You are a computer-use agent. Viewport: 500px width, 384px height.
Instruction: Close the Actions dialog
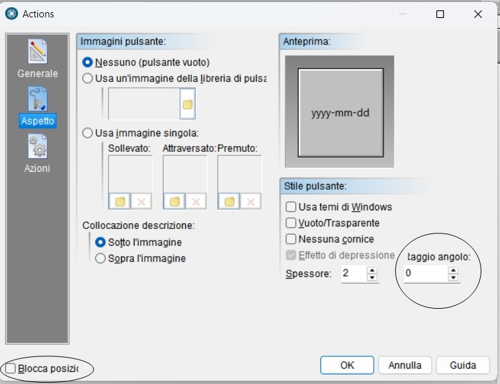[477, 14]
